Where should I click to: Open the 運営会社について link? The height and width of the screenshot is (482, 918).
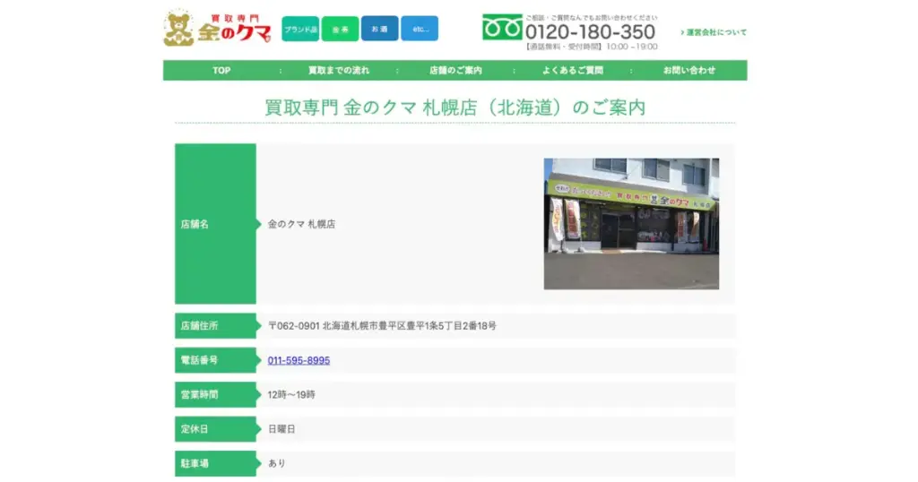click(714, 32)
